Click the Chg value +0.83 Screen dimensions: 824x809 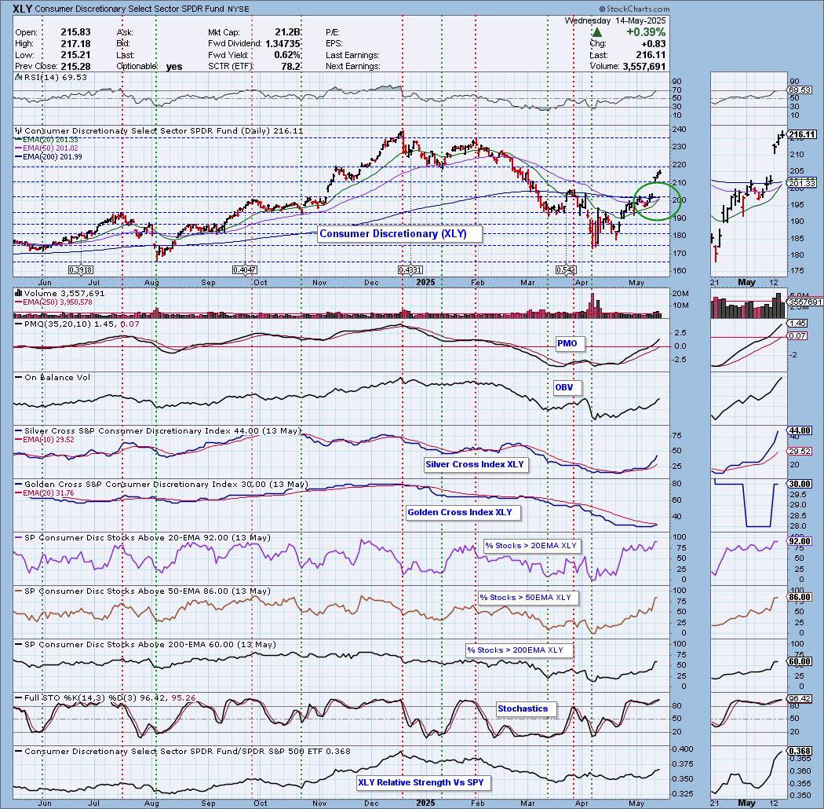(654, 44)
